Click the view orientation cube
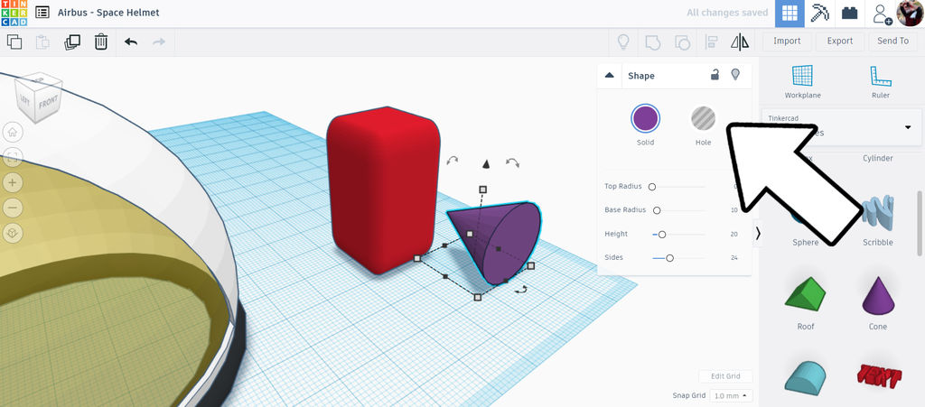925x407 pixels. coord(39,98)
